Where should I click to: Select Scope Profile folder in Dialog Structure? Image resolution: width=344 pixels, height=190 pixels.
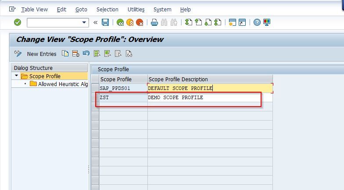tap(45, 76)
